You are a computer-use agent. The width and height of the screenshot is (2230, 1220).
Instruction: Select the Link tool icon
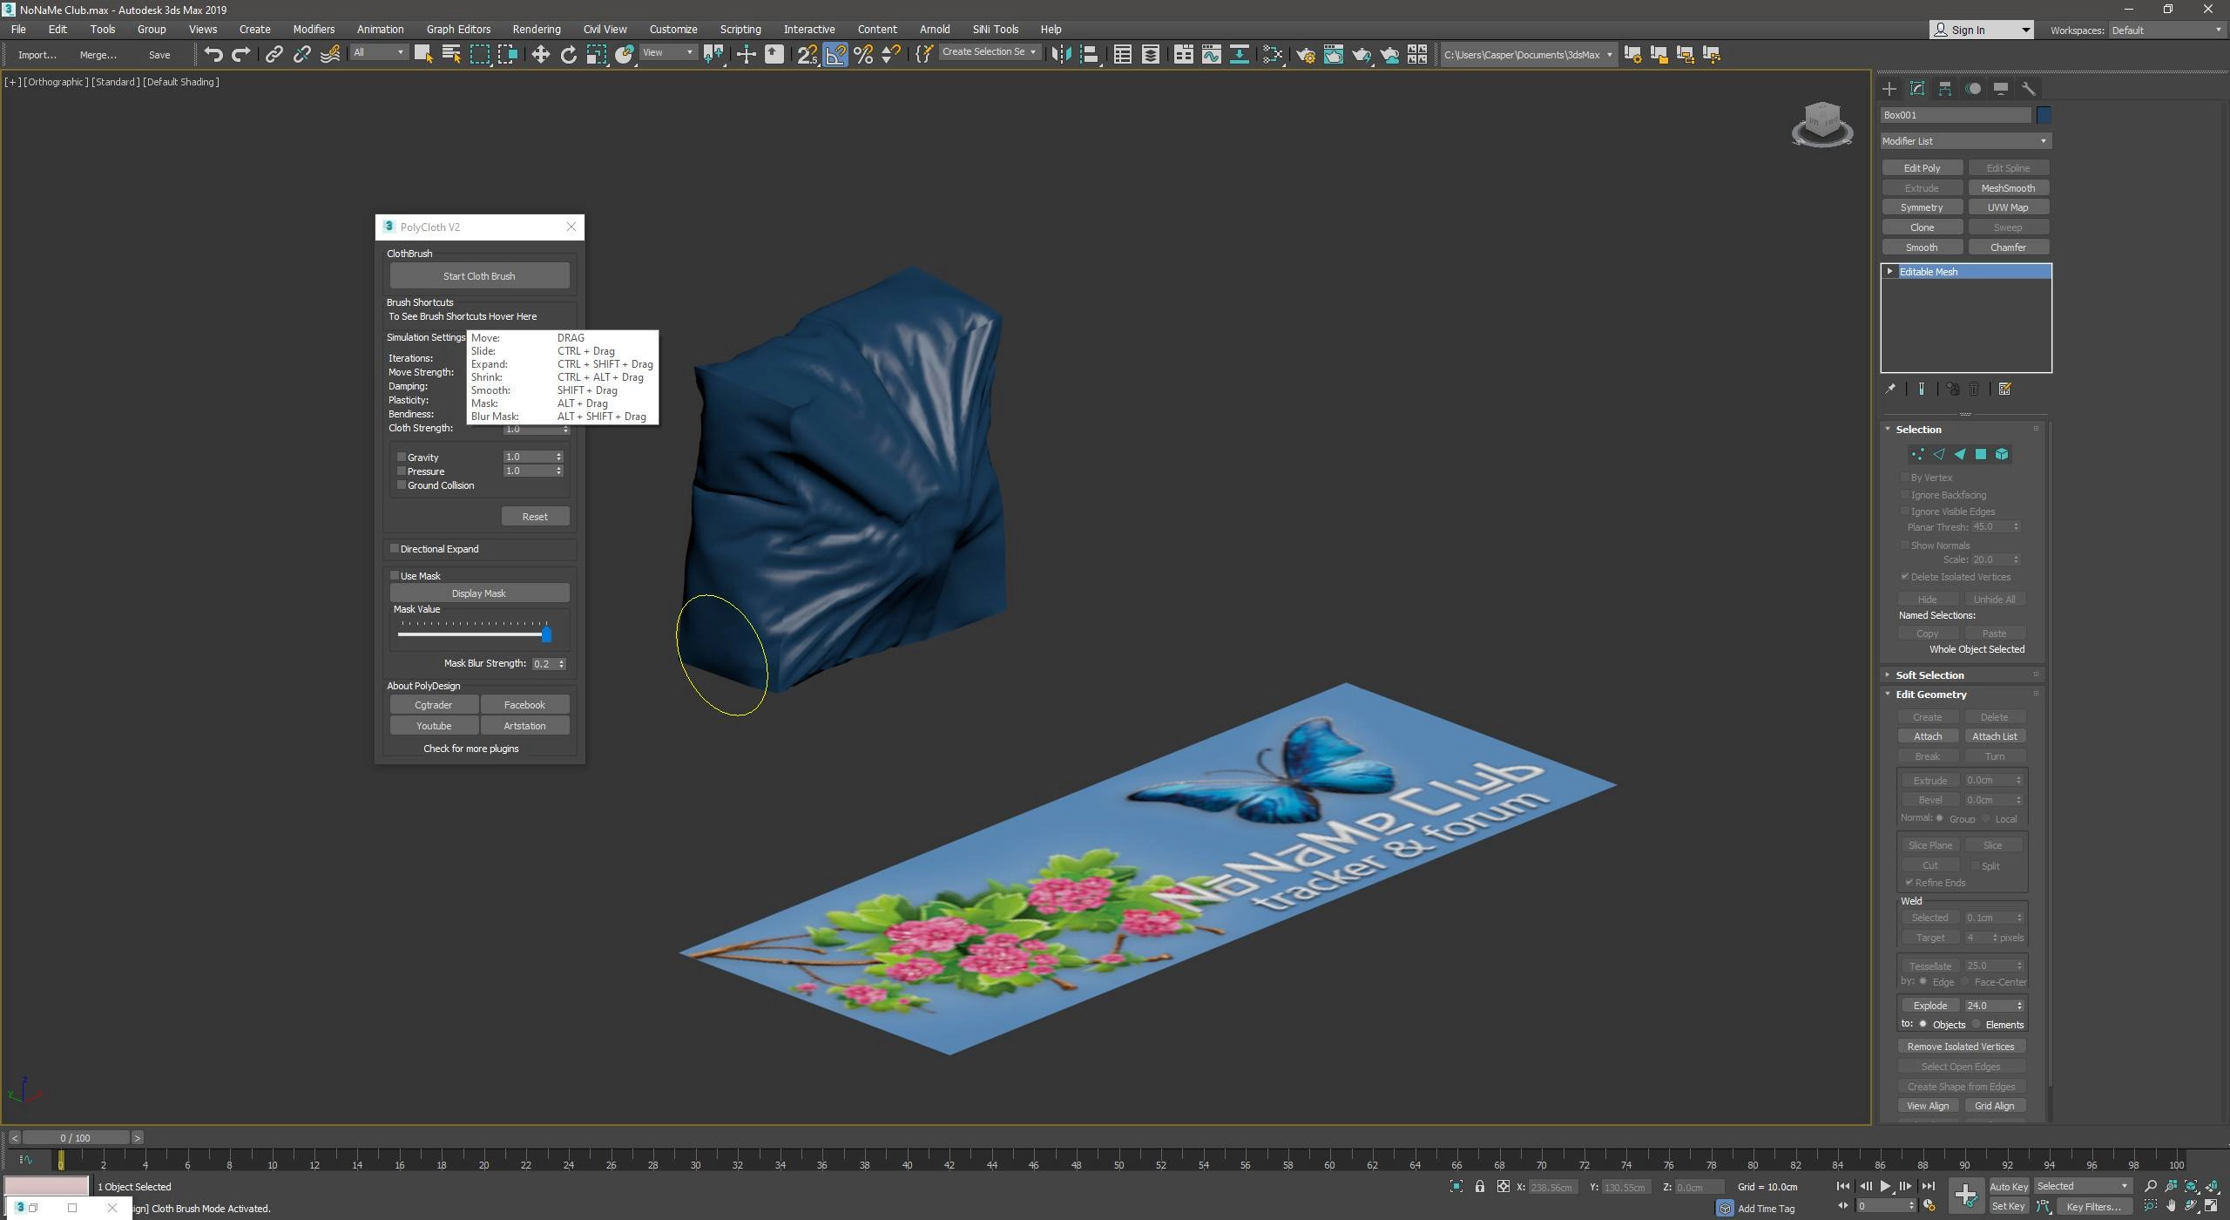click(x=274, y=54)
